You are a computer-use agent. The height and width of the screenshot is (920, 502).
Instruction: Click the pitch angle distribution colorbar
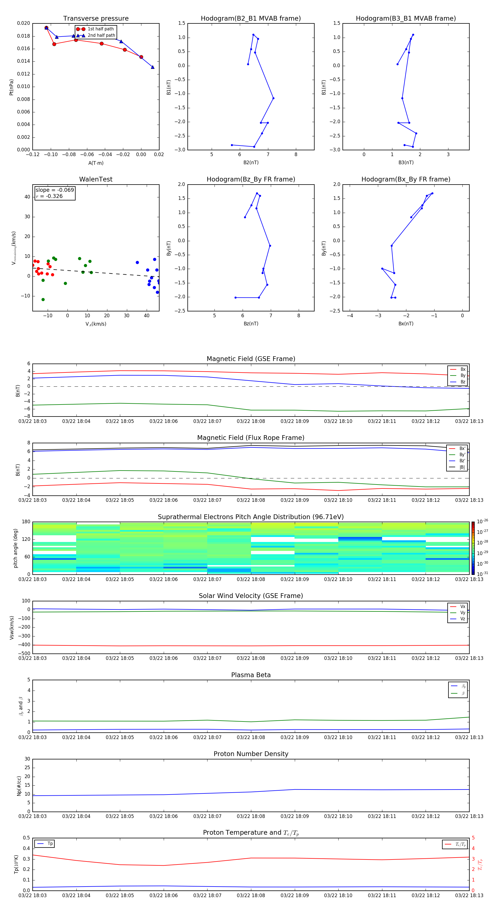(473, 548)
